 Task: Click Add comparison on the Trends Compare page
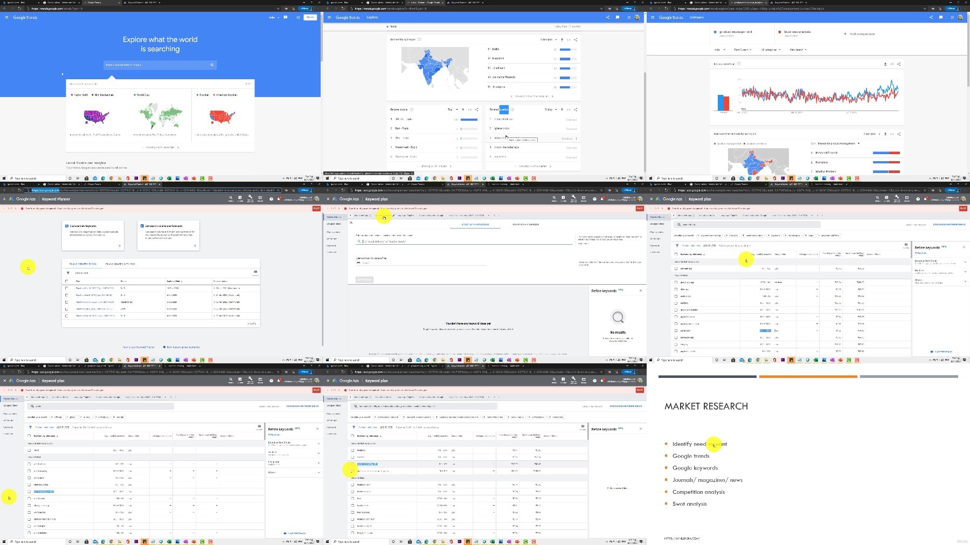tap(859, 34)
